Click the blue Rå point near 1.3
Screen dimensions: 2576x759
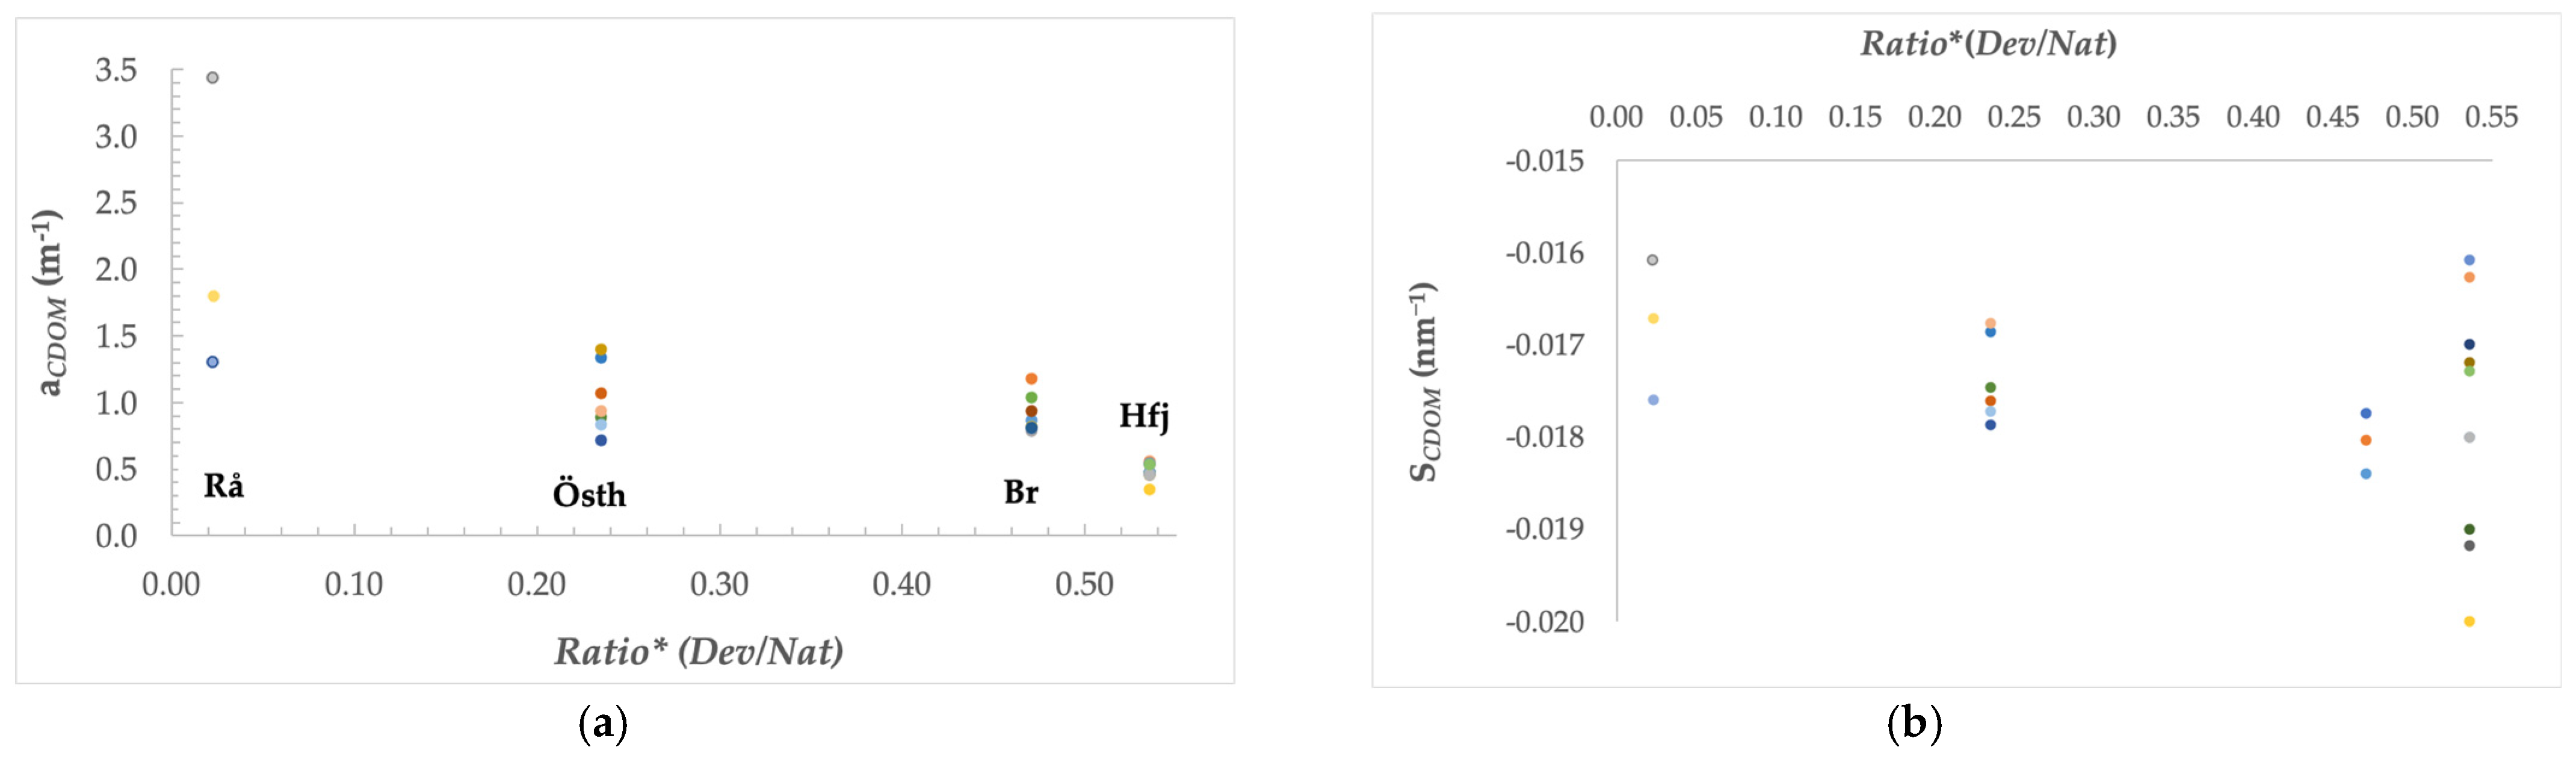coord(212,362)
